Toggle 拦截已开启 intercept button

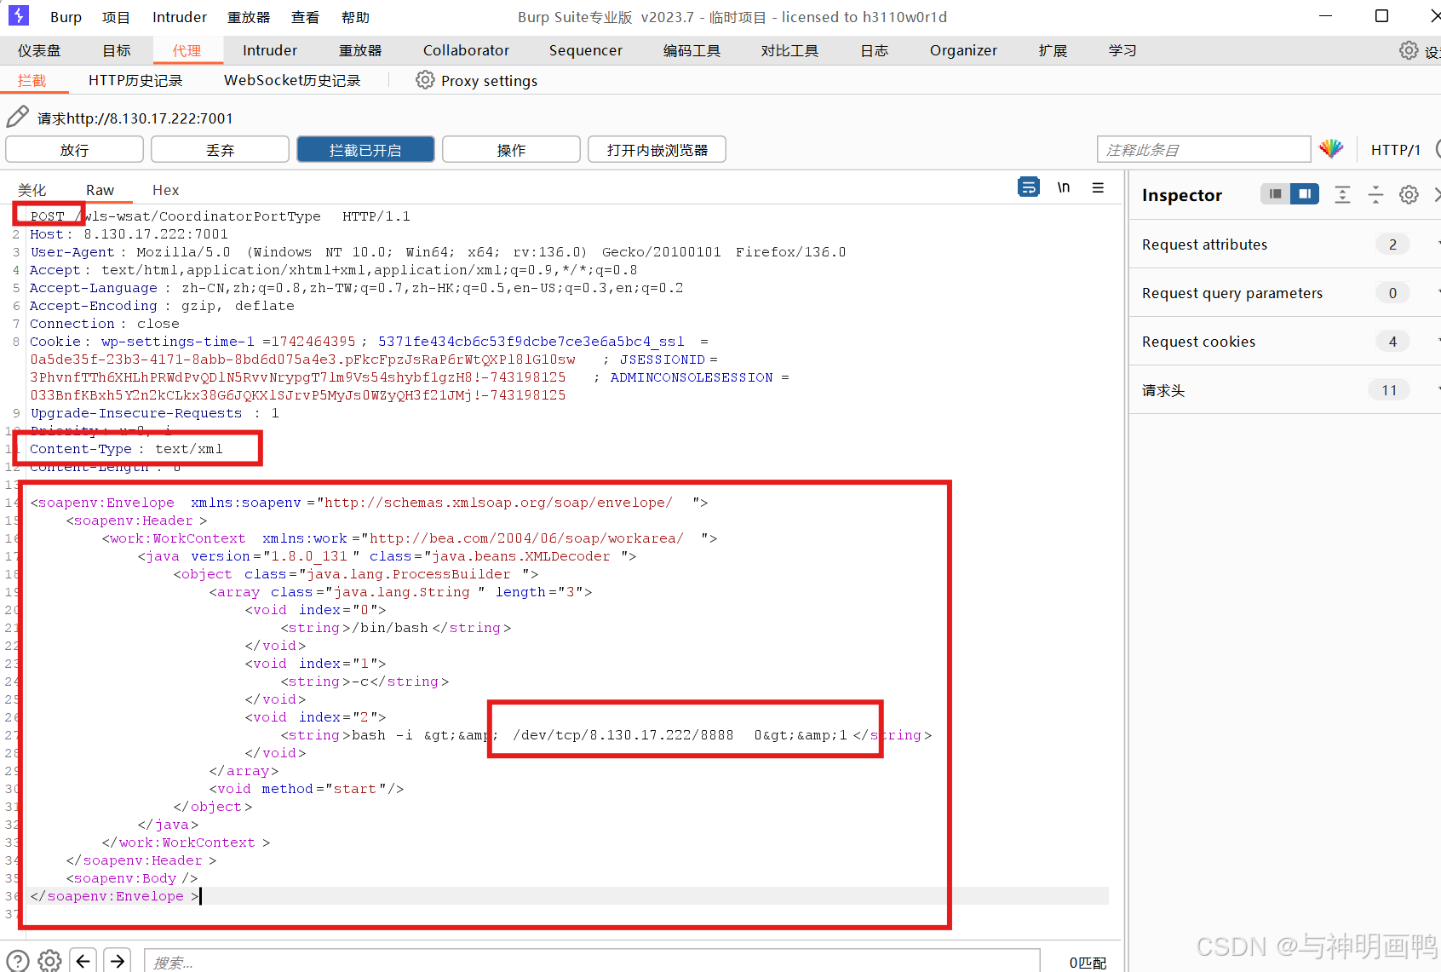(365, 149)
